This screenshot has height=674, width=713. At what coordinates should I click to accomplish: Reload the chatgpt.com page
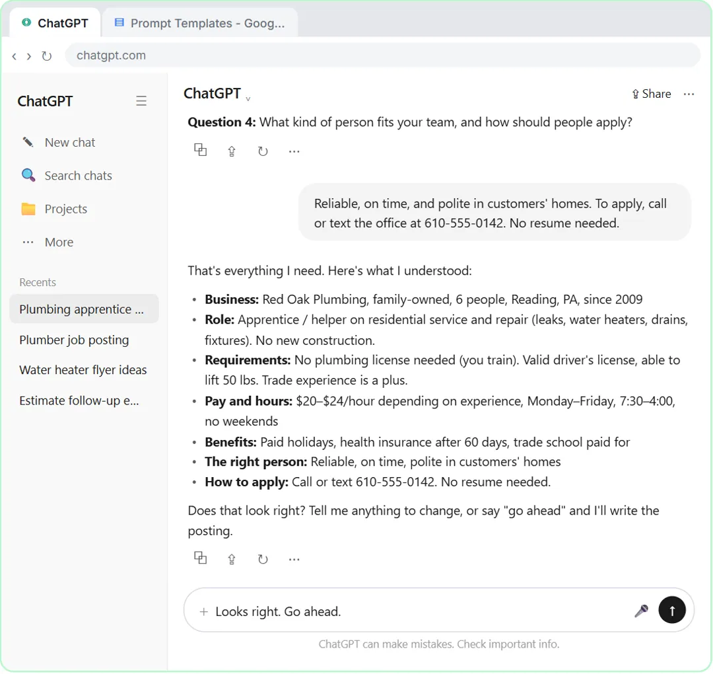tap(46, 56)
